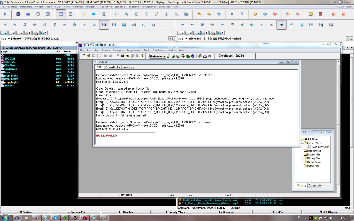The width and height of the screenshot is (354, 221).
Task: Click the refresh icon in right panel toolbar
Action: click(x=202, y=25)
